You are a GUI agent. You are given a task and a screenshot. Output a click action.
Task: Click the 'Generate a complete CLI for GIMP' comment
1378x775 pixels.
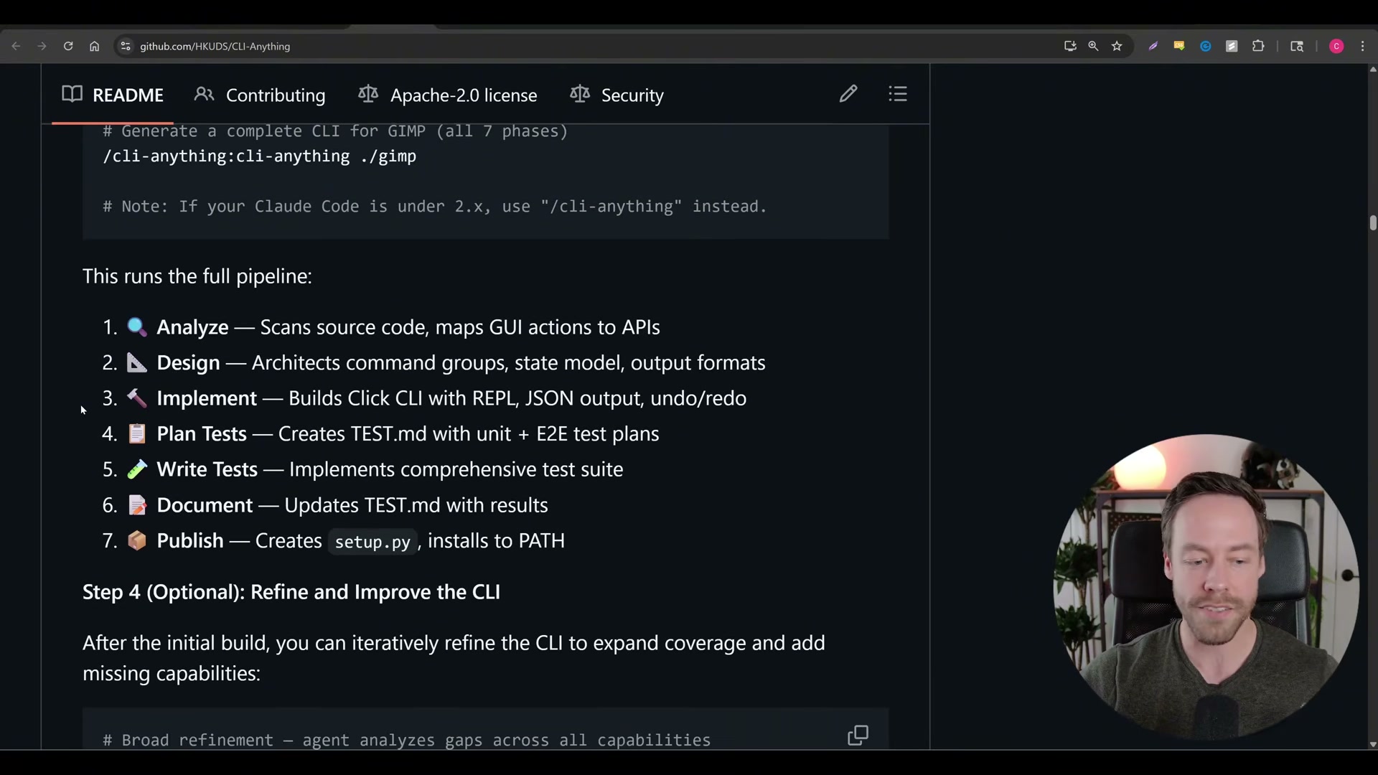(335, 131)
